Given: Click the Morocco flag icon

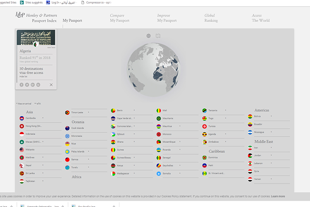Looking at the screenshot, I should click(x=159, y=134).
